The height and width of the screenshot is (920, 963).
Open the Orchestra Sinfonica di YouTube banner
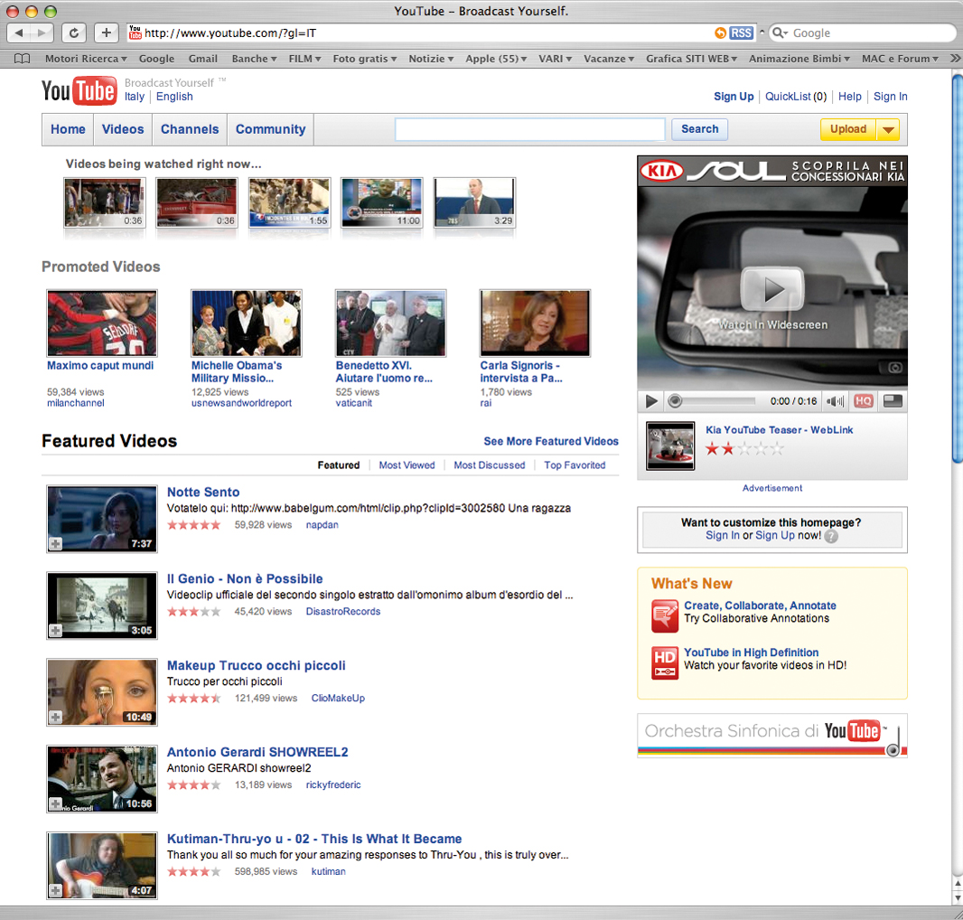(x=772, y=736)
